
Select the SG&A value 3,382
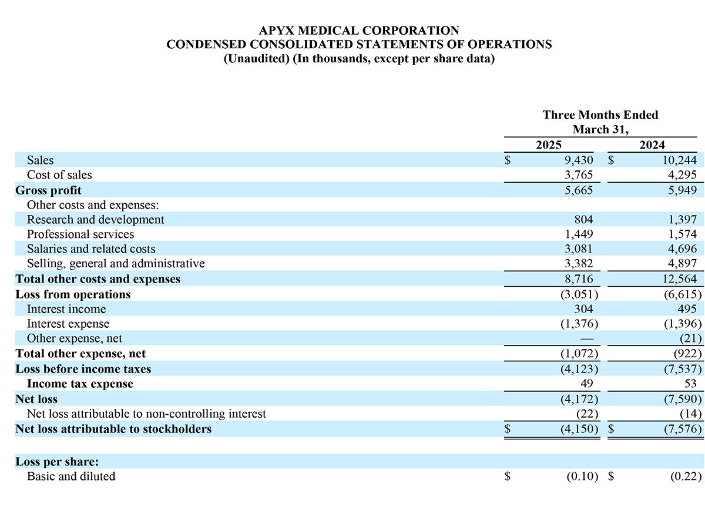[x=578, y=264]
